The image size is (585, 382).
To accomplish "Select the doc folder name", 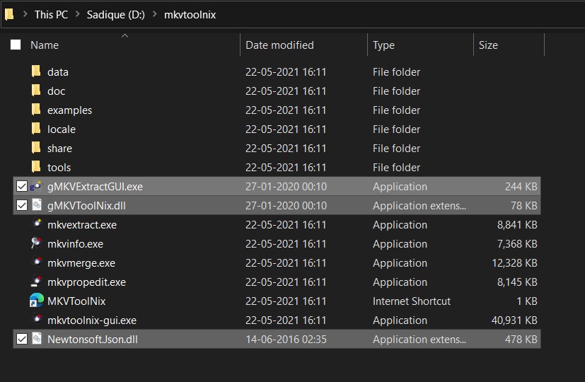I will (57, 91).
